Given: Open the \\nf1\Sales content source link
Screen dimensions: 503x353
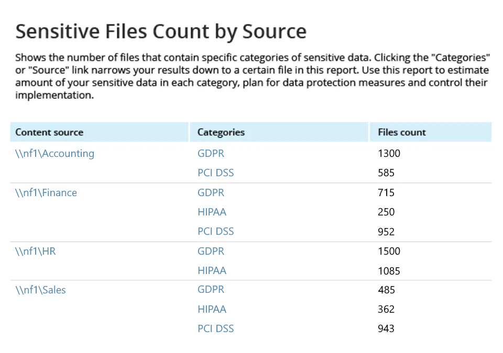Looking at the screenshot, I should (40, 290).
